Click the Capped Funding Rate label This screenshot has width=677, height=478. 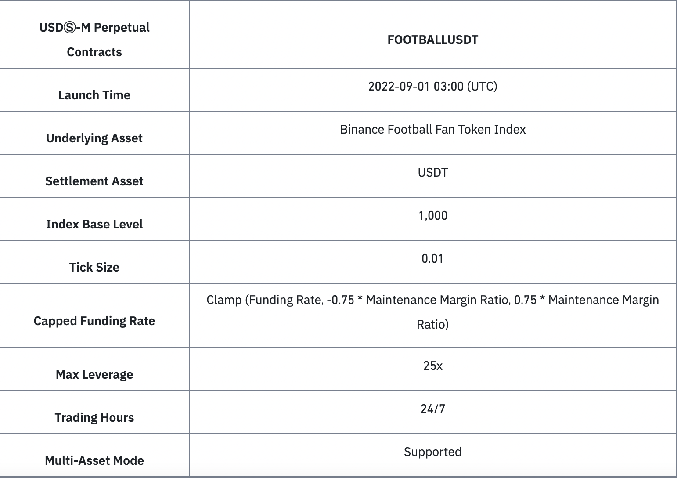coord(94,321)
